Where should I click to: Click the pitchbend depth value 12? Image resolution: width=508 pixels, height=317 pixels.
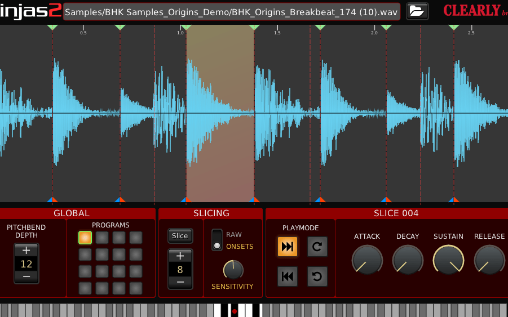tap(26, 264)
